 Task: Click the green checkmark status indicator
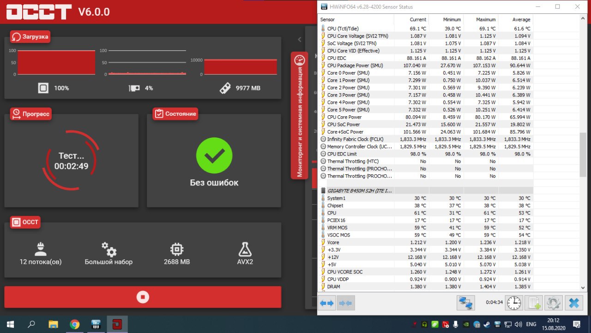[214, 155]
